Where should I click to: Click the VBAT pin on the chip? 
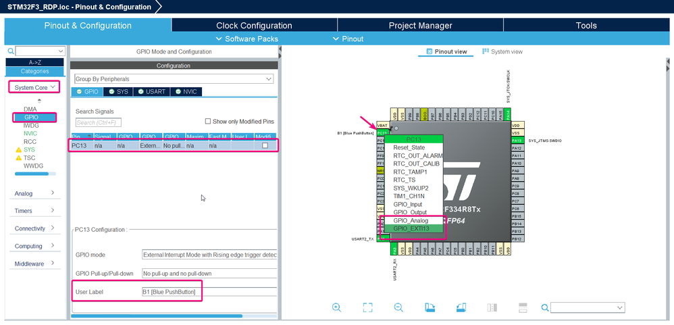click(x=382, y=125)
